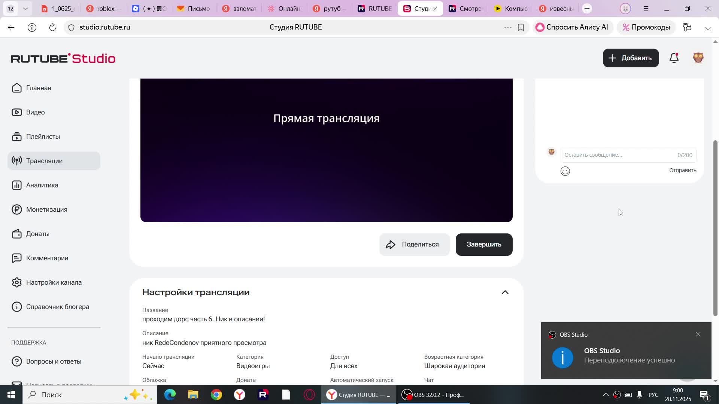Image resolution: width=719 pixels, height=404 pixels.
Task: Open the emoji picker in chat
Action: [565, 171]
